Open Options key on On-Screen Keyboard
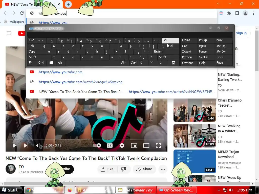This screenshot has width=259, height=194. (x=189, y=63)
